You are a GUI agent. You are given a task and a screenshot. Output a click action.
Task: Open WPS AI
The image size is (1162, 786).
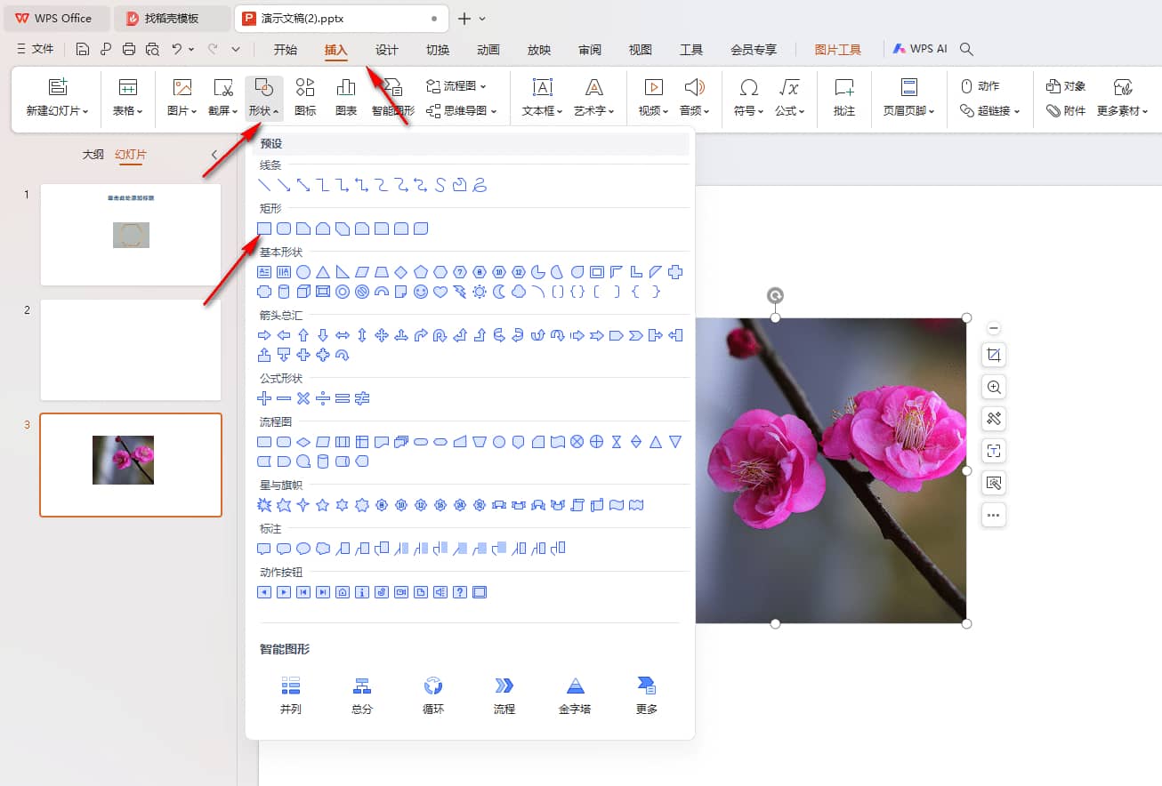(x=920, y=50)
